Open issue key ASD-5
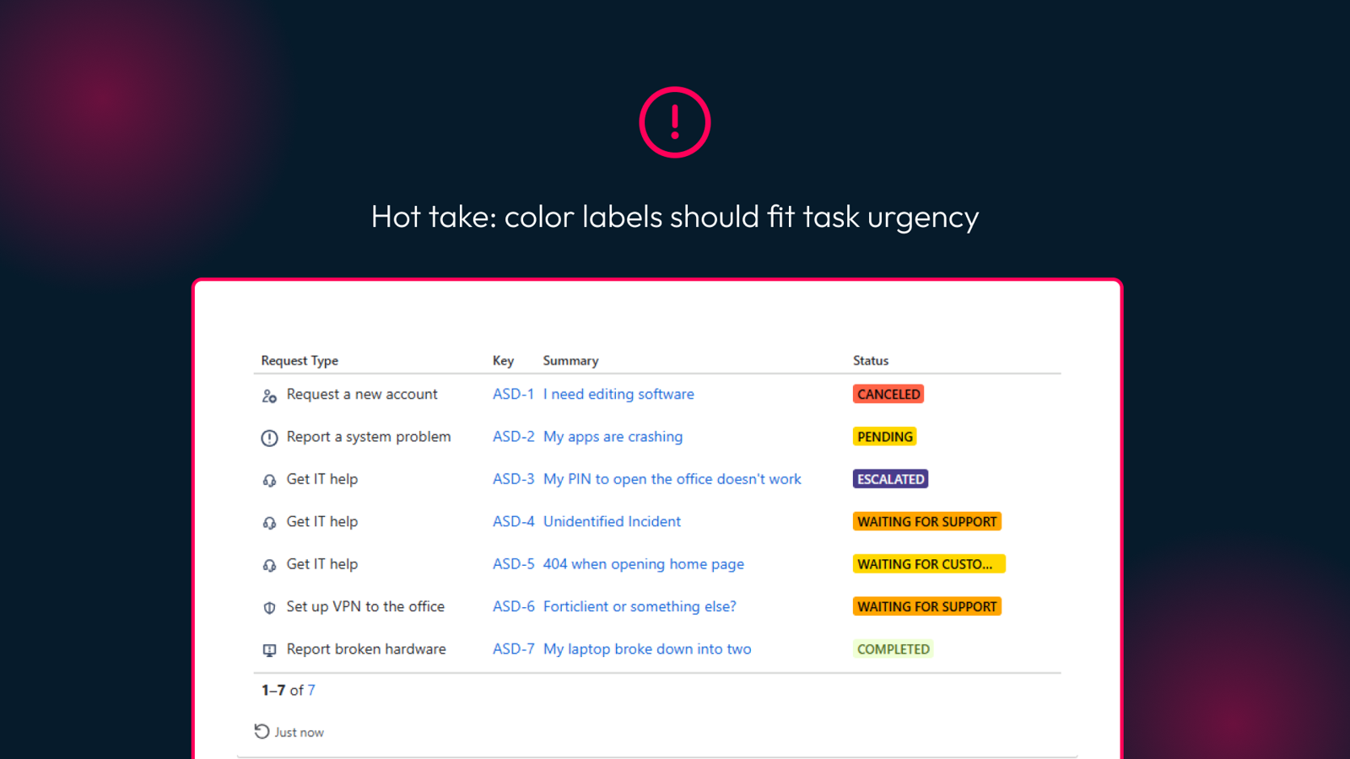The height and width of the screenshot is (759, 1350). pyautogui.click(x=513, y=564)
